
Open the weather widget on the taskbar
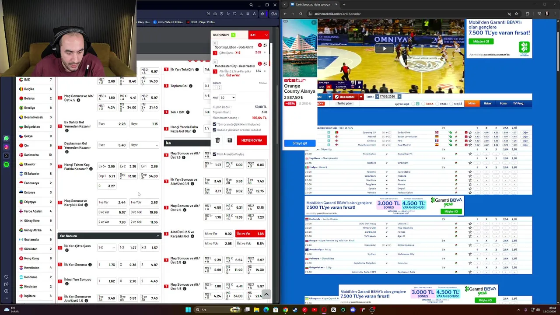coord(11,310)
